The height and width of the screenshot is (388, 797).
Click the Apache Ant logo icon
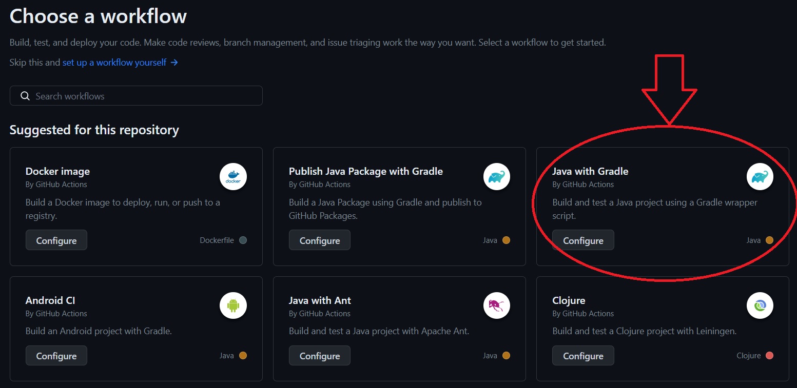497,306
